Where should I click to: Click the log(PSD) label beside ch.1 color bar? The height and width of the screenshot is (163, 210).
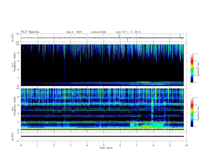click(198, 69)
